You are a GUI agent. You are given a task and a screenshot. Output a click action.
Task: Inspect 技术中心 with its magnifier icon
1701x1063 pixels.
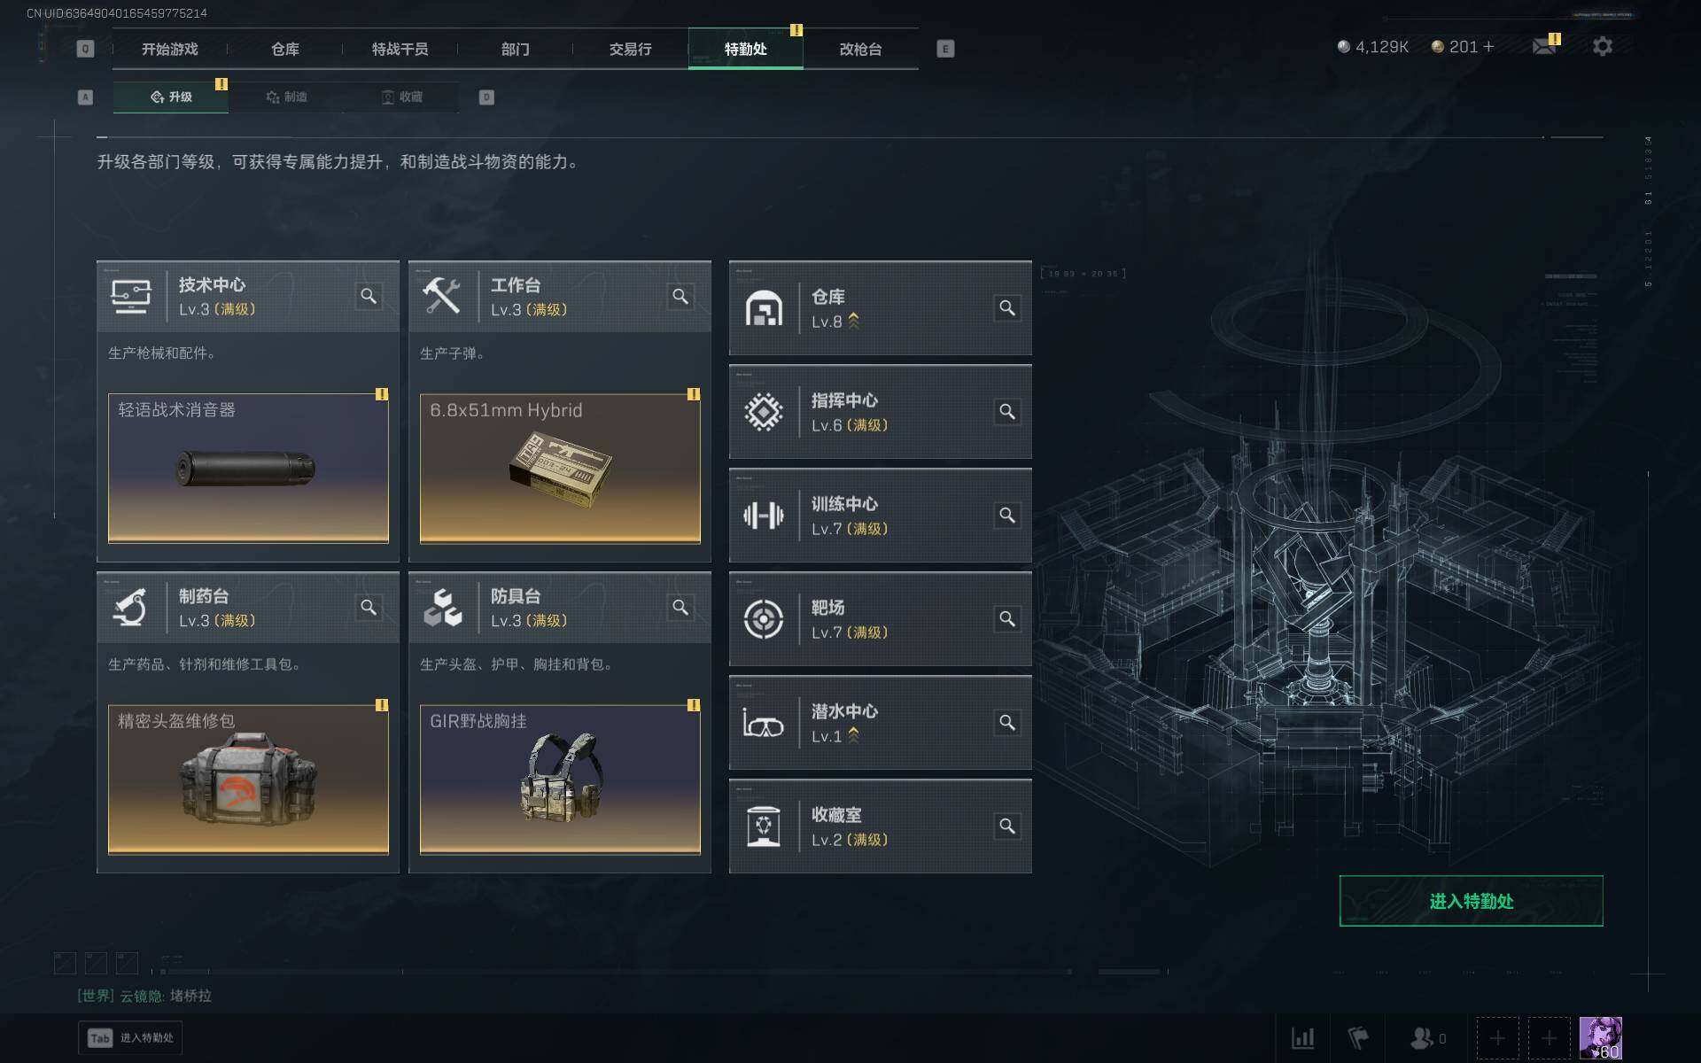tap(369, 296)
